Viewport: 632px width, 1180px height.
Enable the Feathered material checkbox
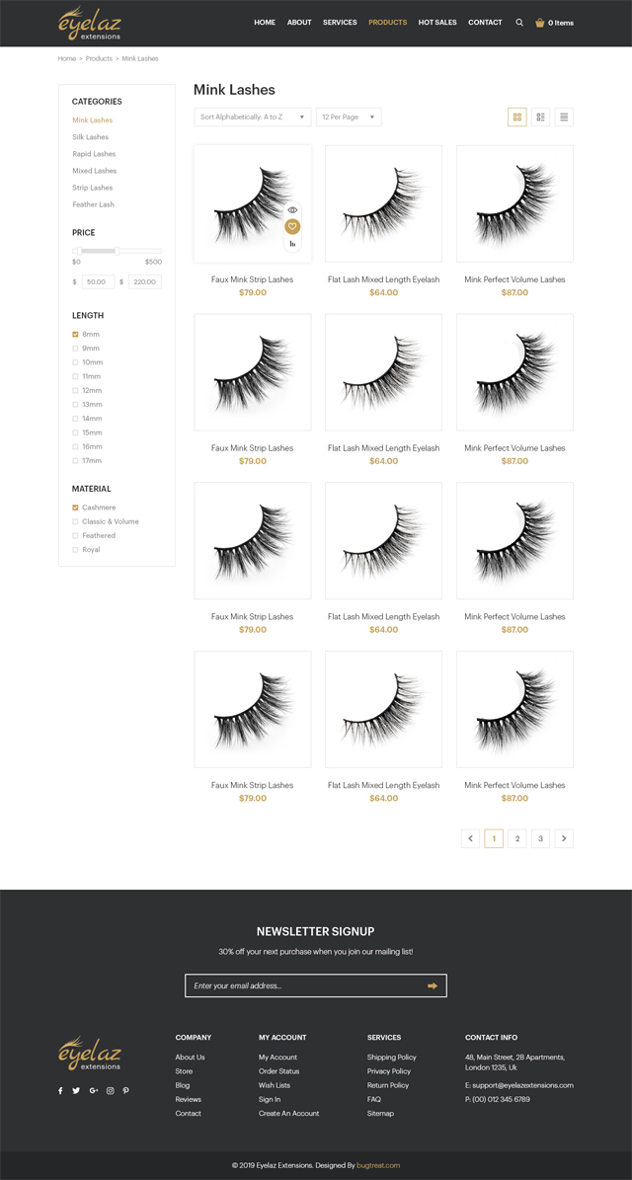click(x=75, y=536)
